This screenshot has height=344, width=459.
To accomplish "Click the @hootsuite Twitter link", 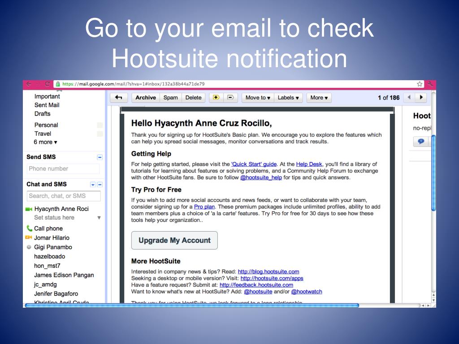I will click(258, 292).
